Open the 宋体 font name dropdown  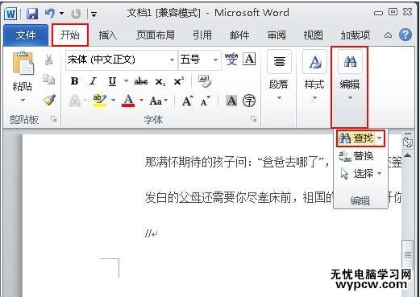(172, 60)
